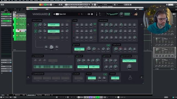Screen dimensions: 177x99
Task: Open the Voices value box
Action: click(x=115, y=78)
